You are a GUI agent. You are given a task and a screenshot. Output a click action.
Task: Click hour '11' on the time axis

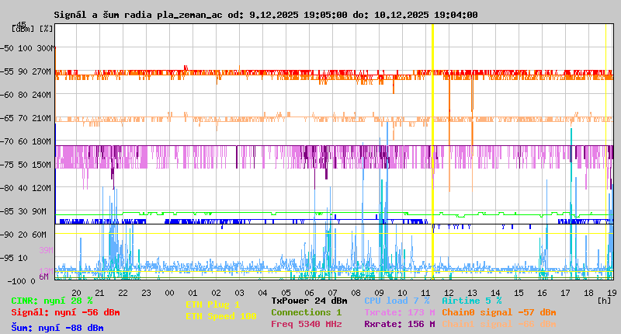(x=425, y=293)
